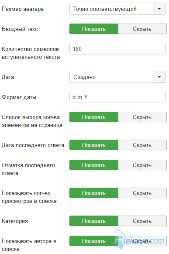Pick Скрыть for Отметка последнего ответа
The image size is (169, 254).
click(x=142, y=165)
